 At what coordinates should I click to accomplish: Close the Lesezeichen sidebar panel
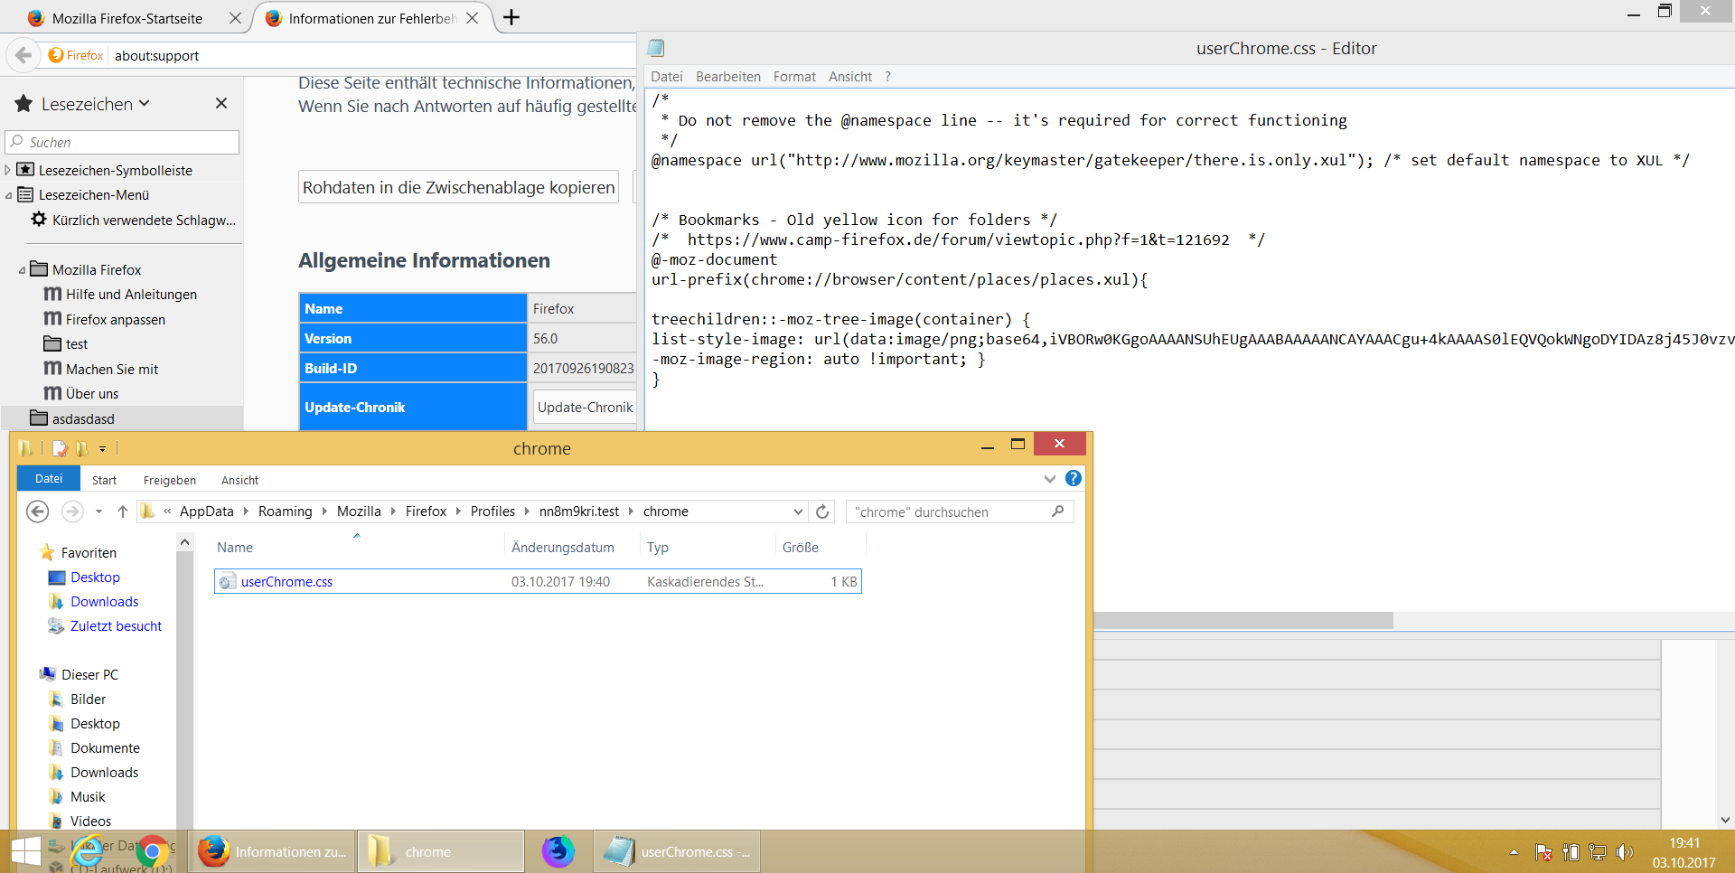click(221, 104)
